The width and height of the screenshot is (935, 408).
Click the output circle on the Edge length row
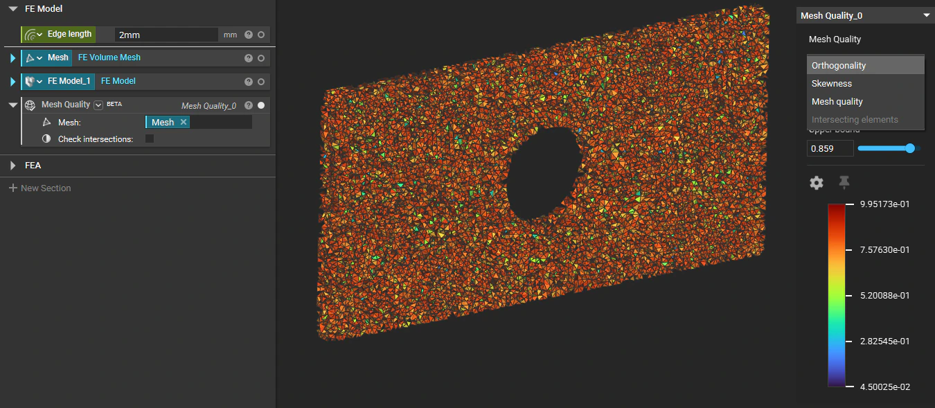click(260, 34)
